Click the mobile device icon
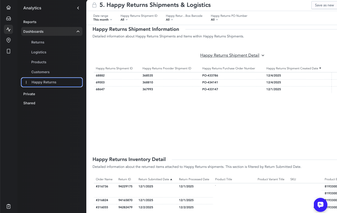 pyautogui.click(x=9, y=51)
